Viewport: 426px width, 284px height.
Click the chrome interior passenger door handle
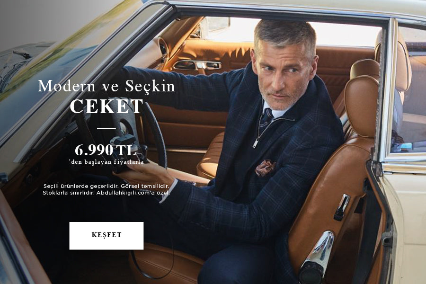pos(197,65)
